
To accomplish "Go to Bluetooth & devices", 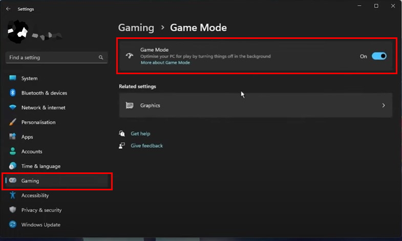I will point(56,93).
